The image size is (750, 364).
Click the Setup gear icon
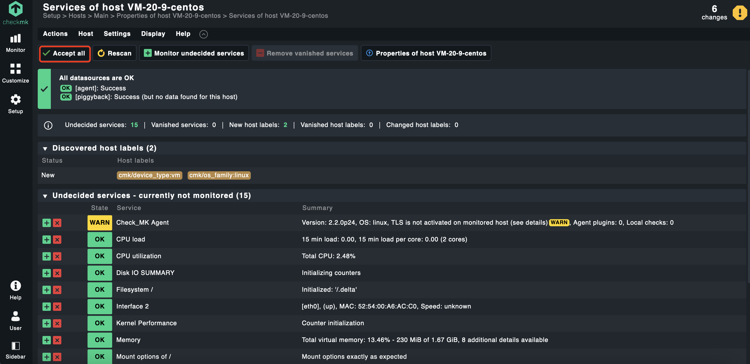click(x=15, y=100)
